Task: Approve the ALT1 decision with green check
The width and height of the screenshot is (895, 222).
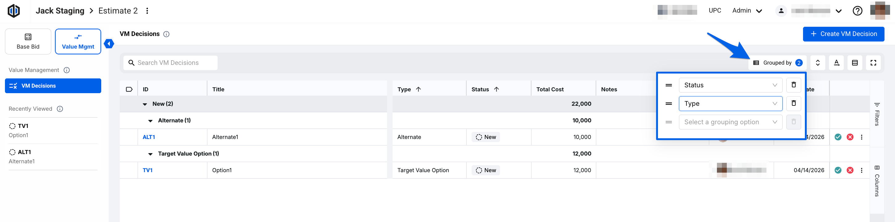Action: (838, 137)
